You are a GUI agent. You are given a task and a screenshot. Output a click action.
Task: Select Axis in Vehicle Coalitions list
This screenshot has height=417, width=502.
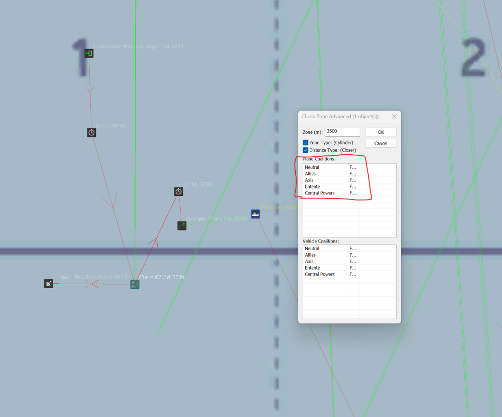[309, 262]
